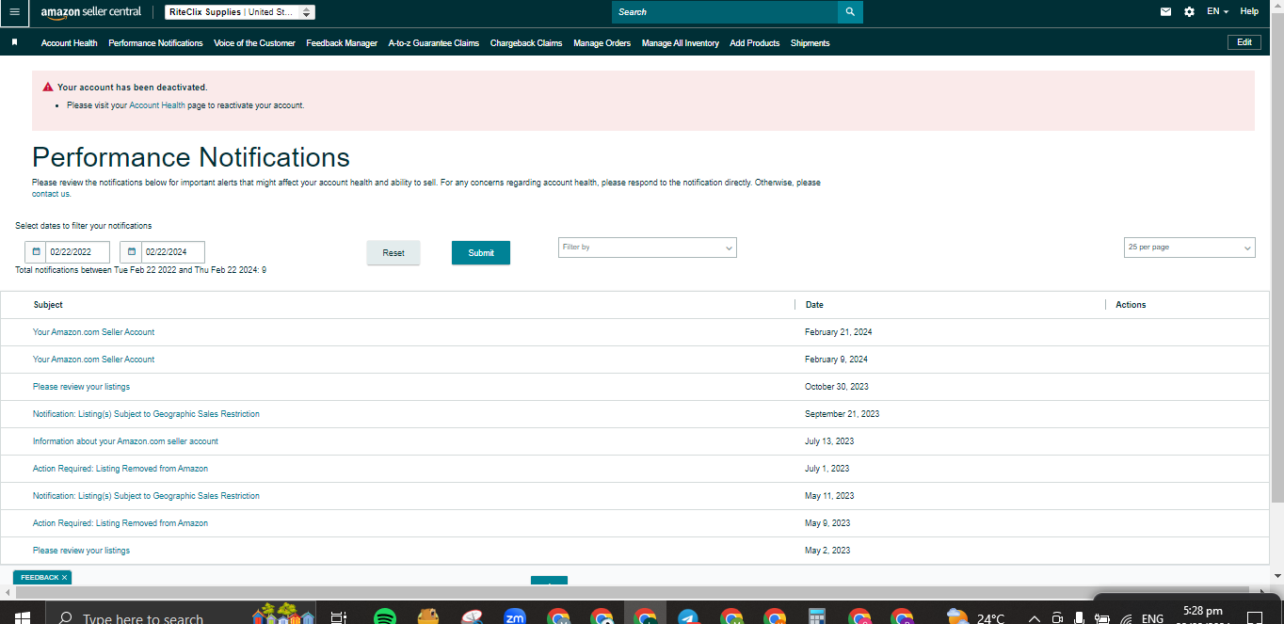Viewport: 1284px width, 624px height.
Task: Click the search magnifier button
Action: click(850, 12)
